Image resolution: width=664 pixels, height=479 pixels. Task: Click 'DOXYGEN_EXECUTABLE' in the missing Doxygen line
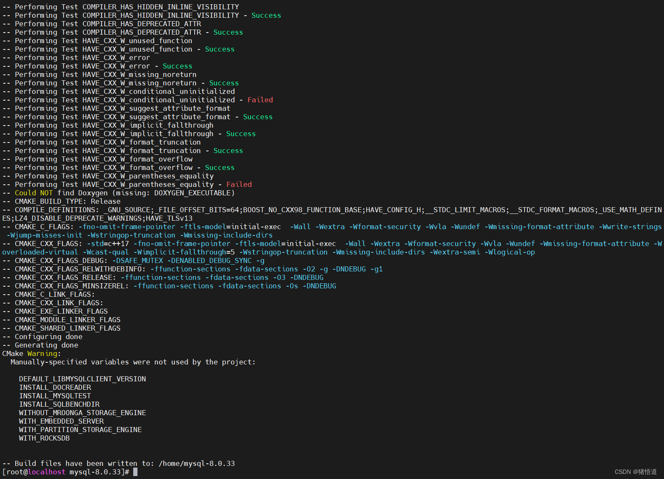click(x=192, y=193)
